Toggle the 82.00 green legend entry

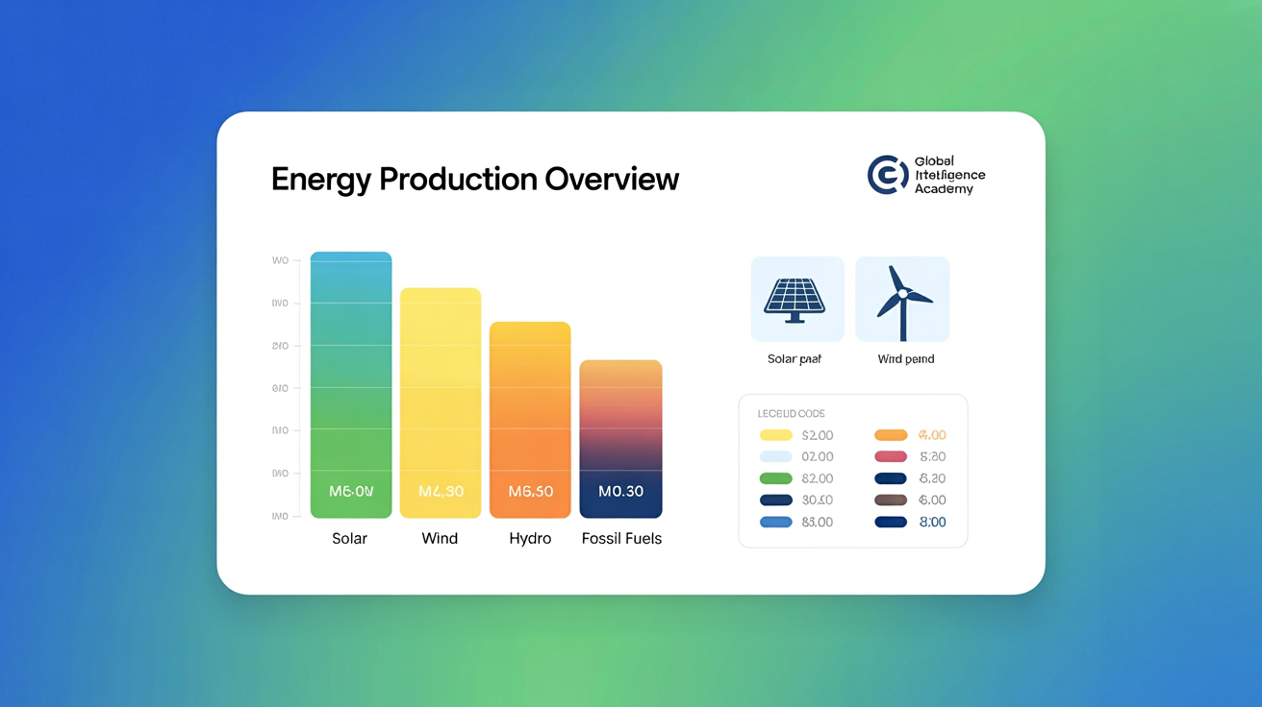point(791,477)
